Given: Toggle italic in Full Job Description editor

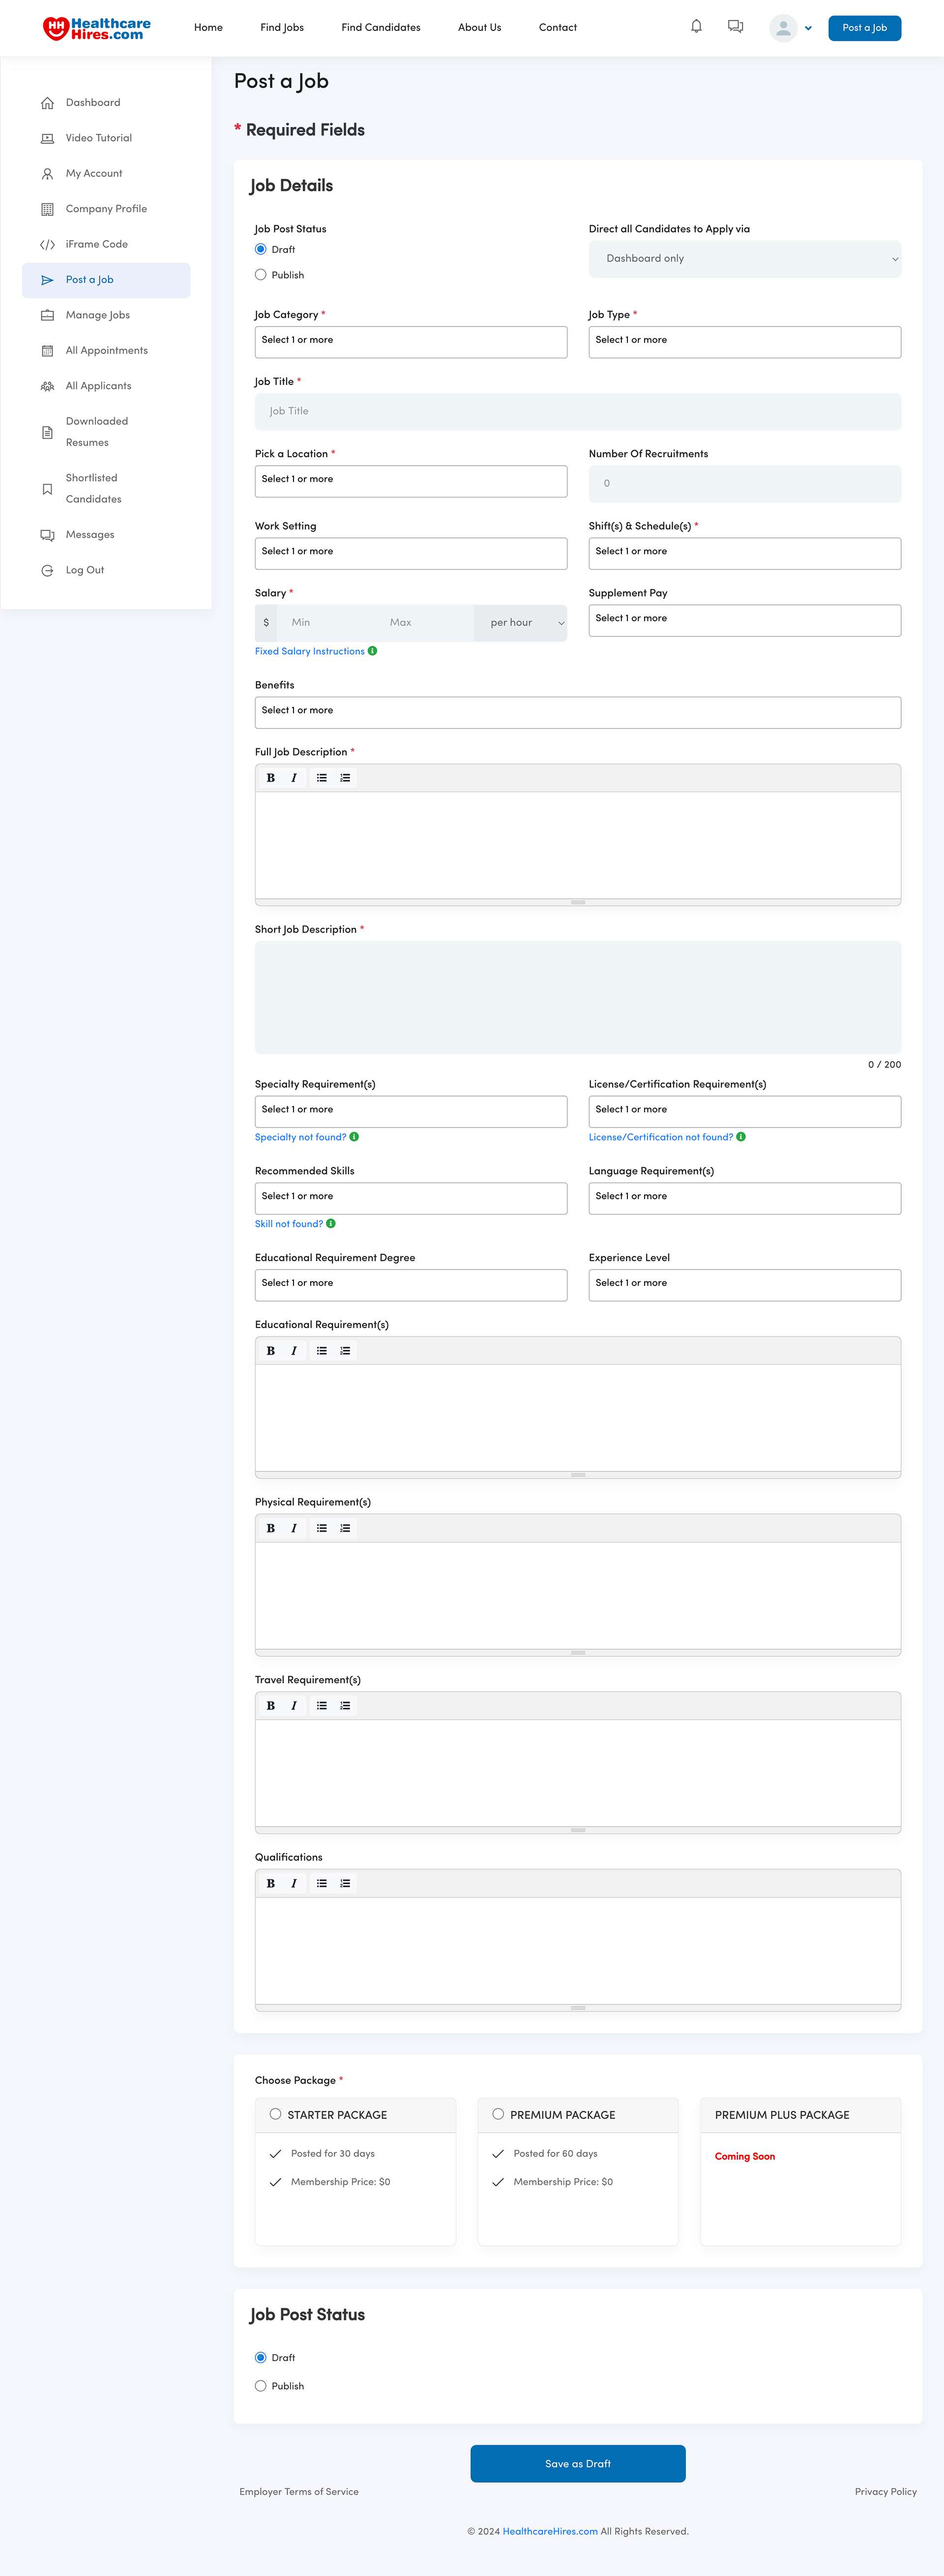Looking at the screenshot, I should pos(294,778).
